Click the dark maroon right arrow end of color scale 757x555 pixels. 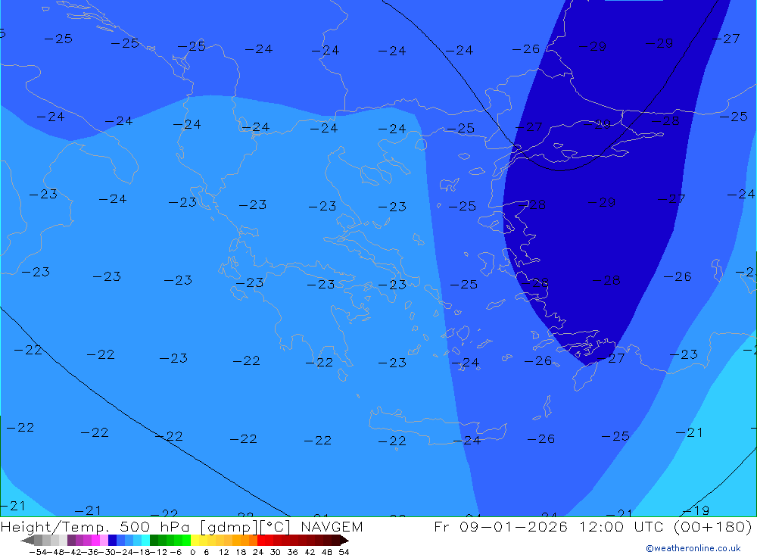coord(344,540)
